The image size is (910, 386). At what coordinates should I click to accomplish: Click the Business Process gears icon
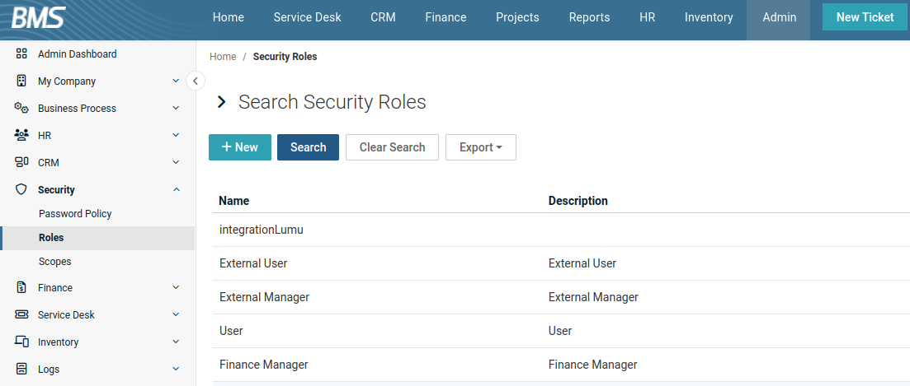pos(22,109)
